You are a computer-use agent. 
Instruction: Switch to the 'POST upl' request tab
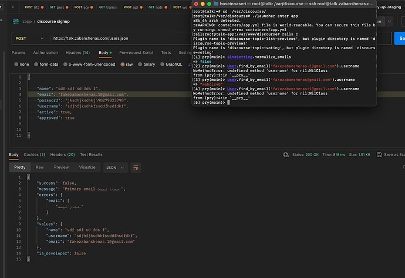coord(133,7)
